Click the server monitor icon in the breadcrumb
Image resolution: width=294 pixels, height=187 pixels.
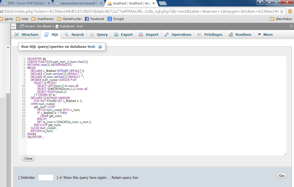[x=22, y=27]
